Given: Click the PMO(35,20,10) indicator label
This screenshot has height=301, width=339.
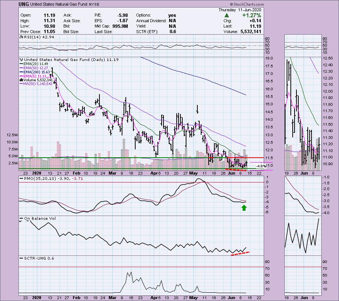Looking at the screenshot, I should pos(51,179).
